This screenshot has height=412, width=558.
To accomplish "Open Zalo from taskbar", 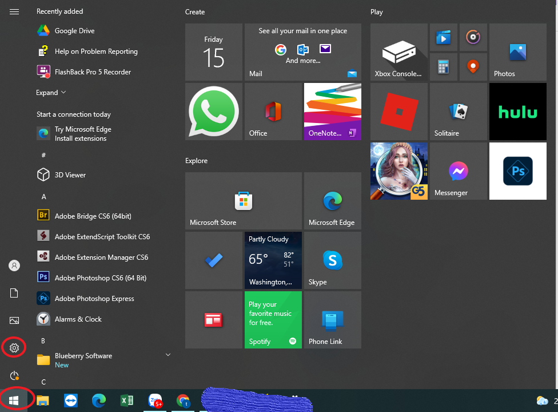I will [155, 401].
